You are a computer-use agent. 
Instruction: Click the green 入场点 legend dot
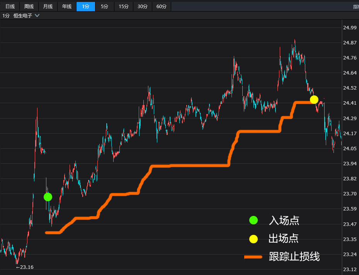(253, 220)
